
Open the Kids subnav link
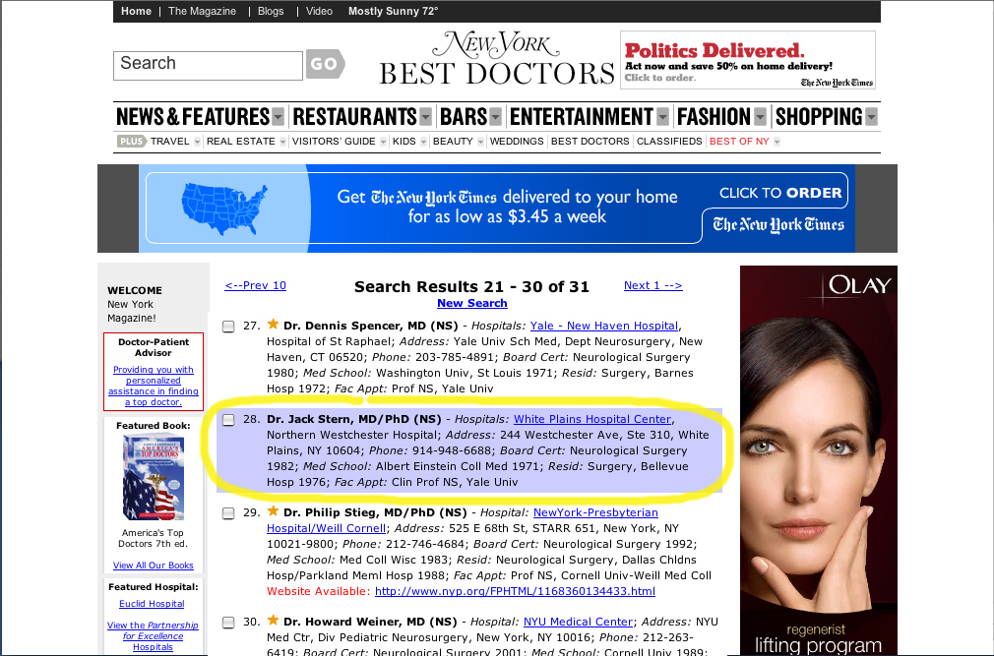[x=404, y=142]
